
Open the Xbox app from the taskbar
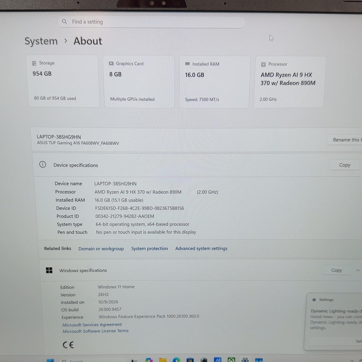click(231, 360)
